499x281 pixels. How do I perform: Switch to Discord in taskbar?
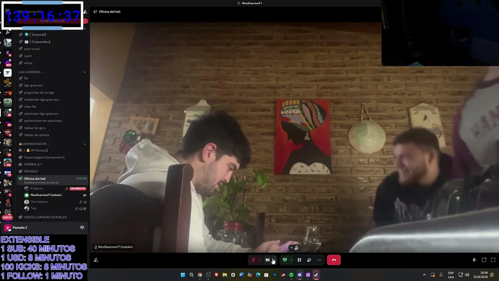click(299, 275)
